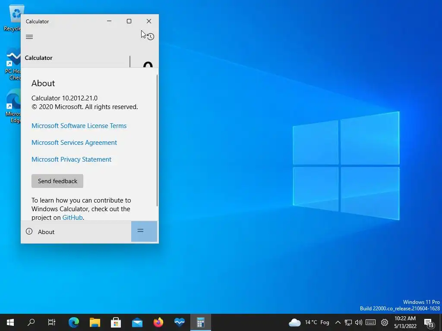The width and height of the screenshot is (442, 331).
Task: Close the Calculator window
Action: click(x=149, y=21)
